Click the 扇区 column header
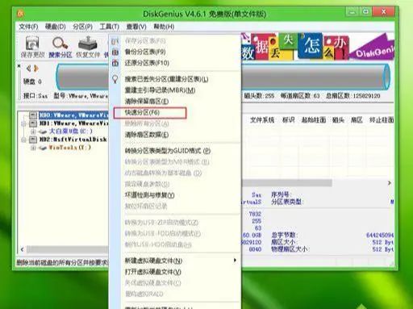 point(357,120)
